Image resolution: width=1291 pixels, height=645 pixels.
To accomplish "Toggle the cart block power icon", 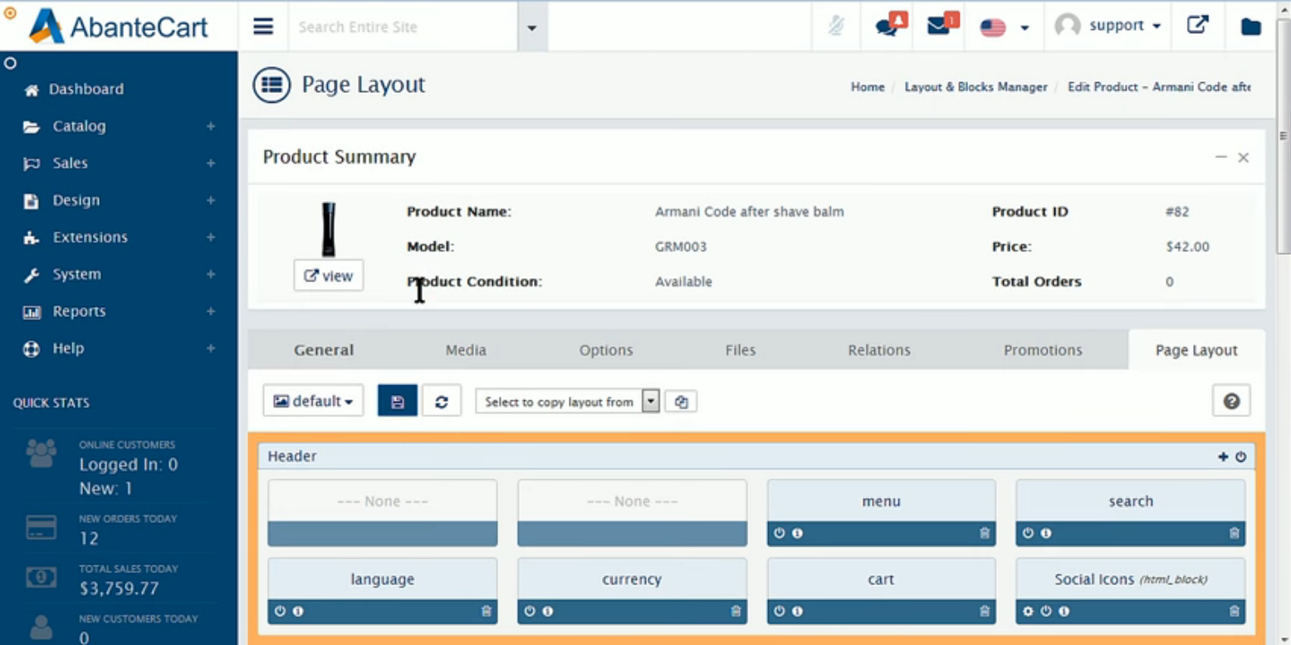I will pyautogui.click(x=780, y=612).
